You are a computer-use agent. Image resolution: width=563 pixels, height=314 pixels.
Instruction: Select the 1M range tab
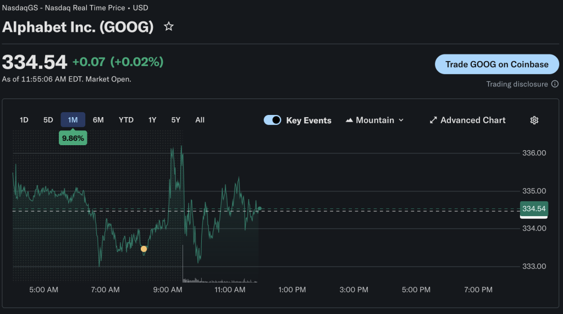(x=73, y=120)
